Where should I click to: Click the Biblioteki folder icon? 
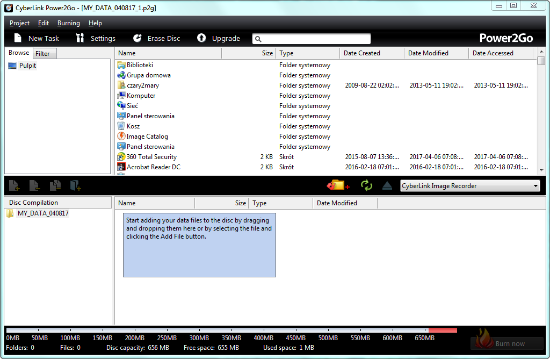[x=121, y=65]
